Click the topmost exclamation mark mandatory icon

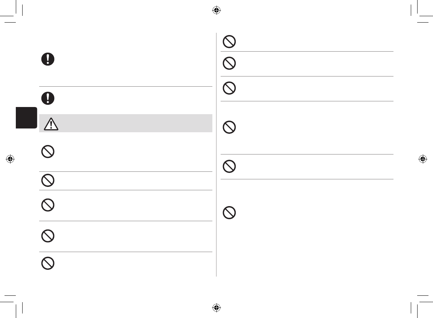[48, 60]
